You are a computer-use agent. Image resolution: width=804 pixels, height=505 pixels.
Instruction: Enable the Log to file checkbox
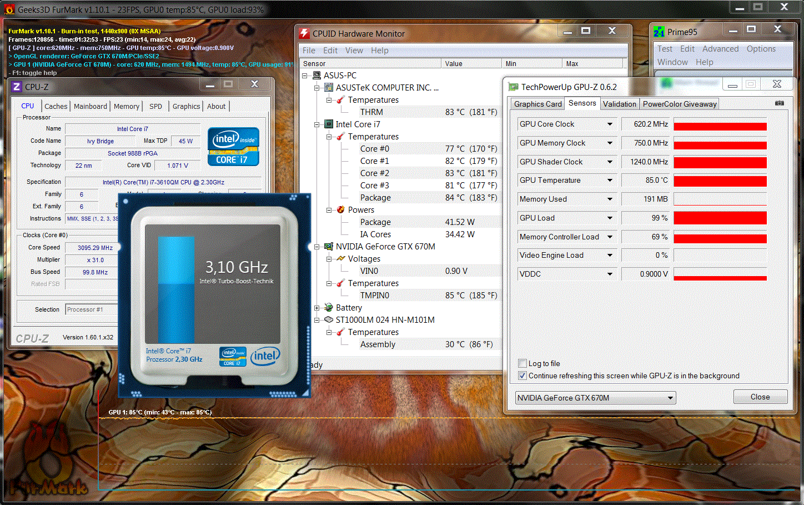click(x=522, y=363)
